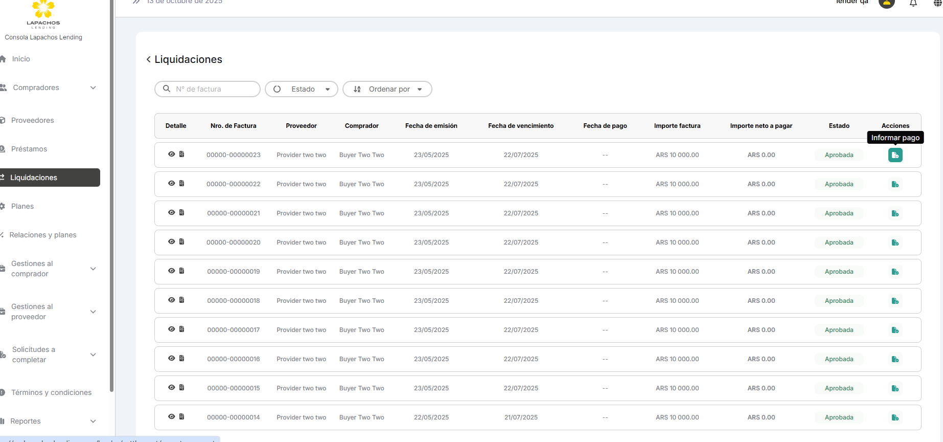Open Planes from the sidebar
The height and width of the screenshot is (442, 943).
[x=22, y=206]
